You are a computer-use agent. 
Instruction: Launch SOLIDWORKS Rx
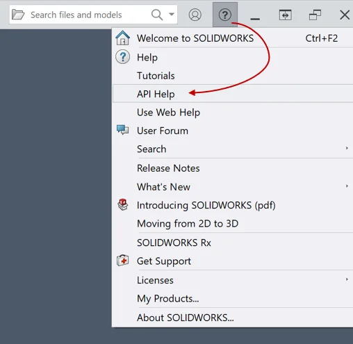[233, 243]
